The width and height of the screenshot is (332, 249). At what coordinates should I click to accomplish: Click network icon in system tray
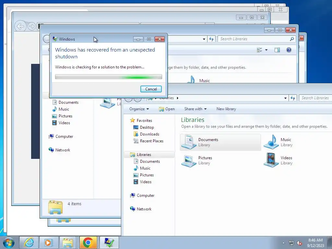291,243
